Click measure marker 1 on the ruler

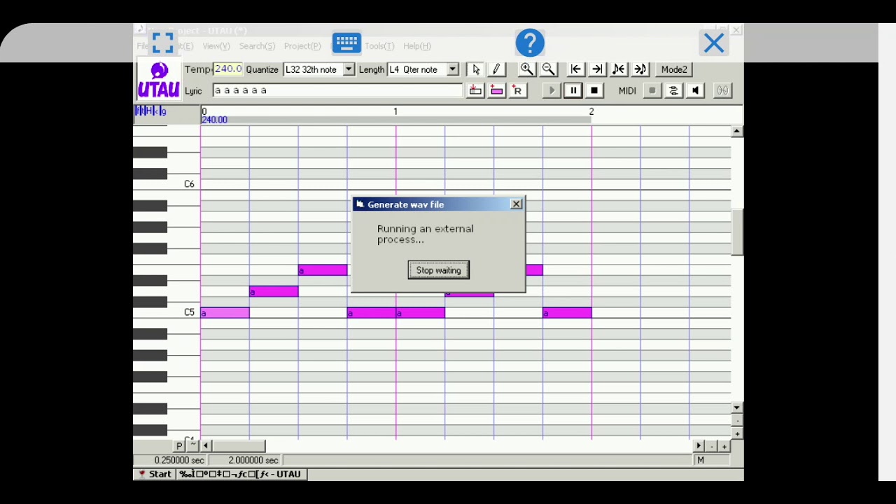395,111
